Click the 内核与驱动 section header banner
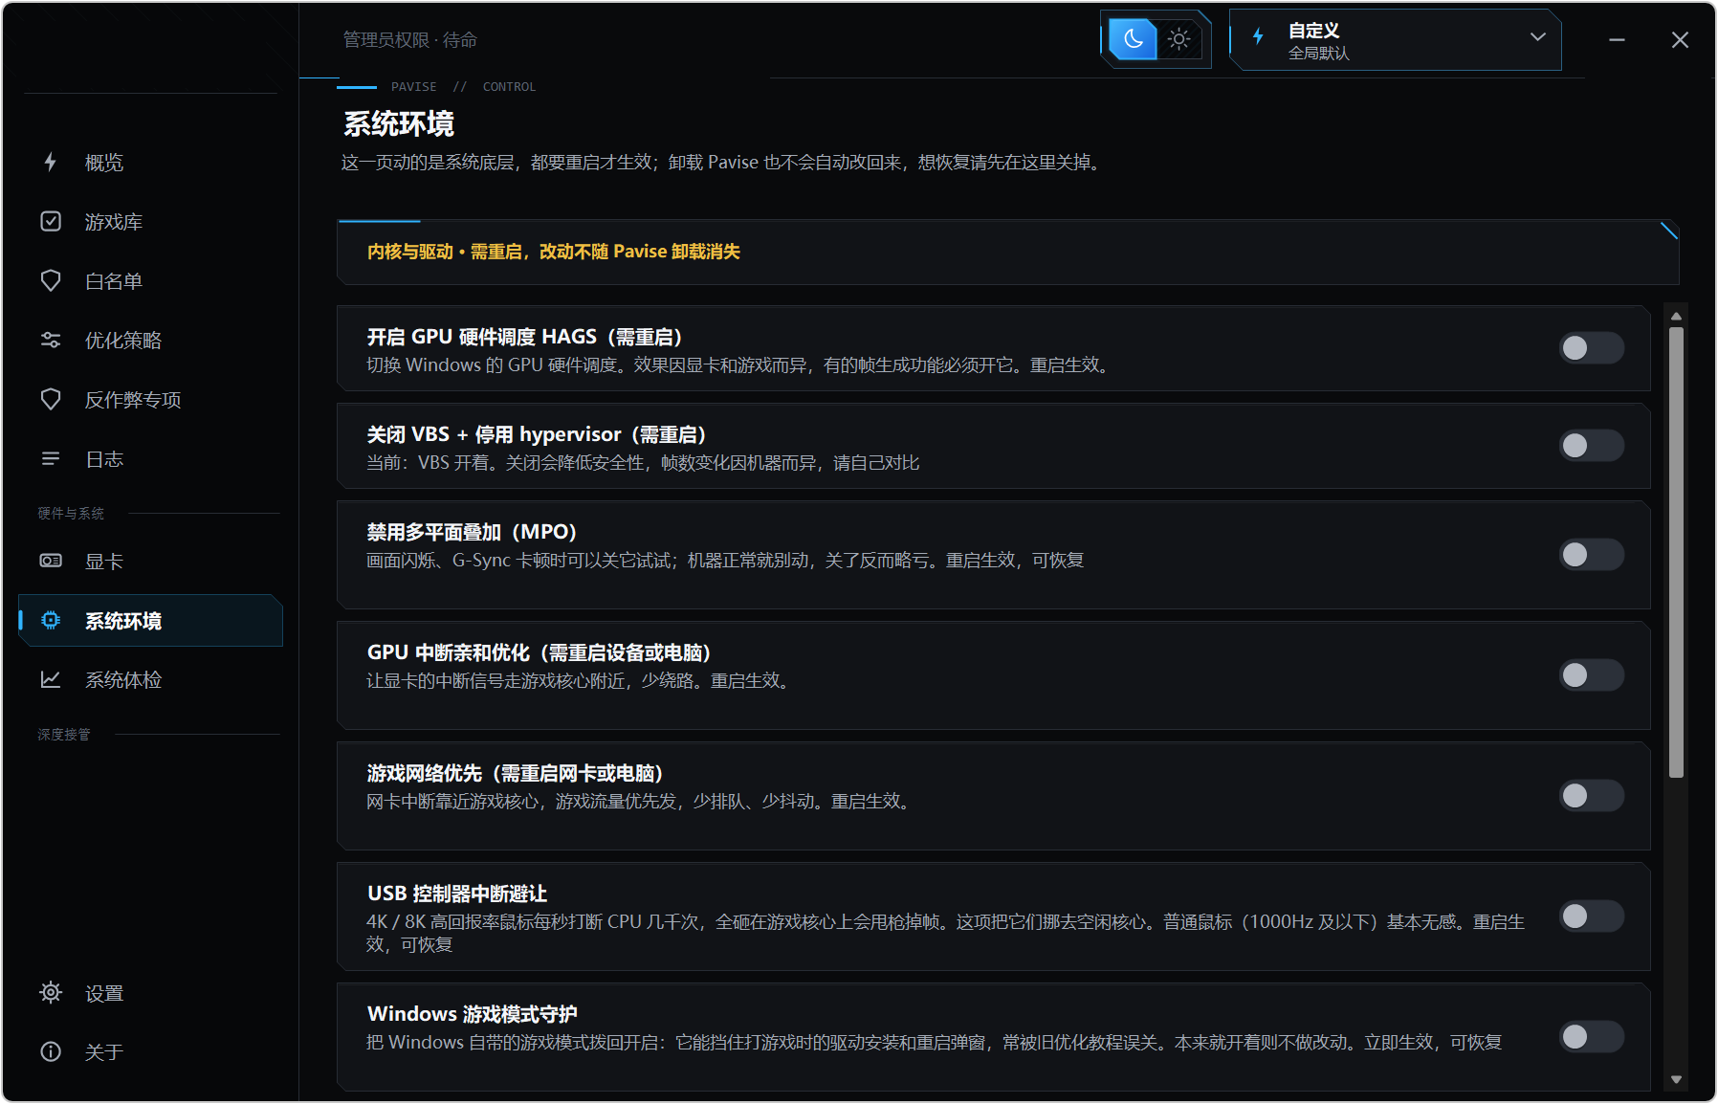The width and height of the screenshot is (1718, 1104). (1008, 253)
